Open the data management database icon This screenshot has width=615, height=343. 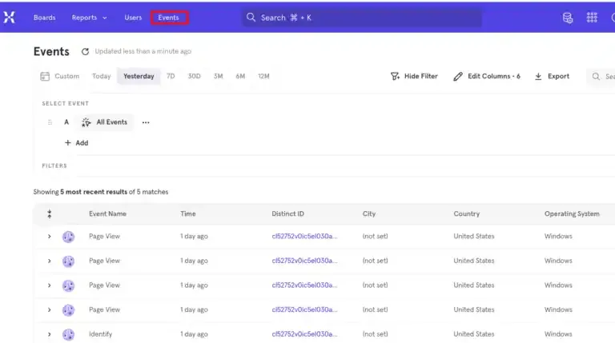568,18
